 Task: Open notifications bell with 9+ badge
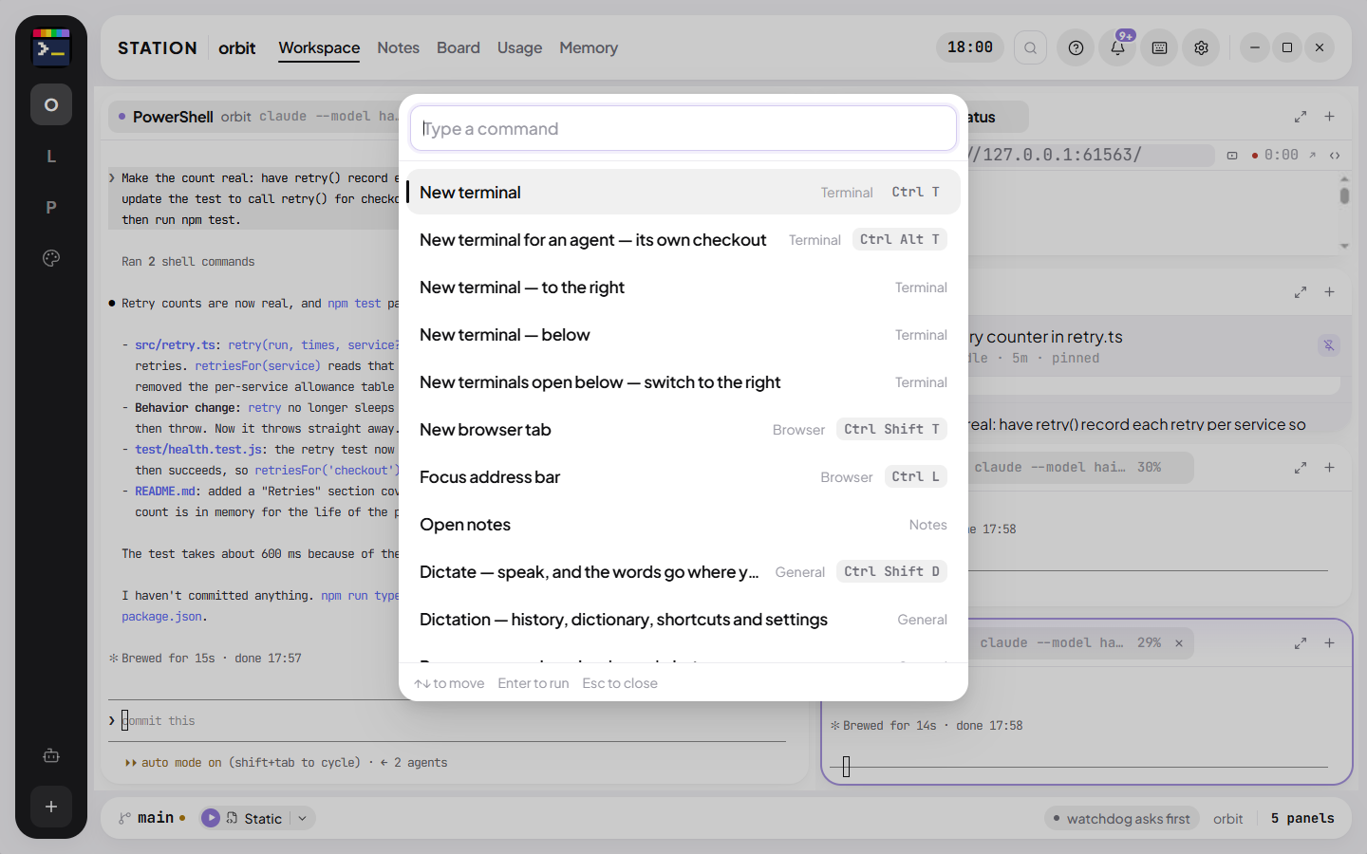(1118, 47)
